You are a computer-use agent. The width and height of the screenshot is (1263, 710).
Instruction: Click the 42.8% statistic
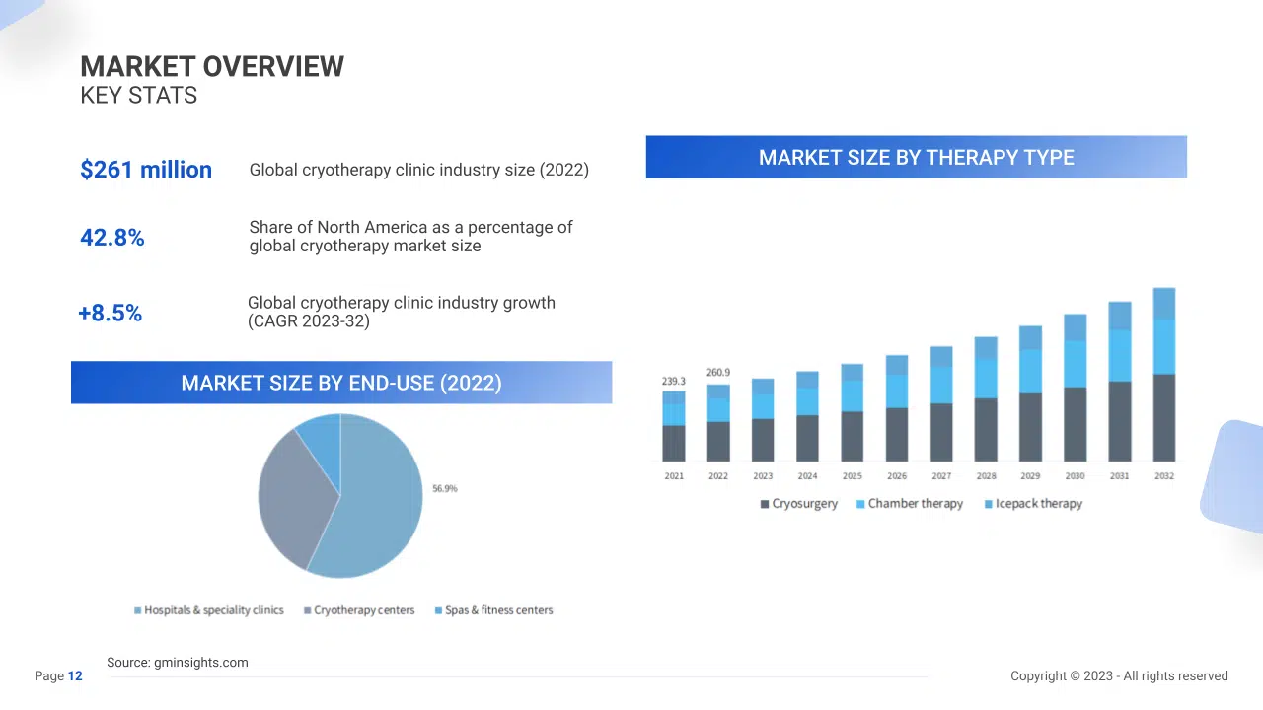pyautogui.click(x=112, y=238)
